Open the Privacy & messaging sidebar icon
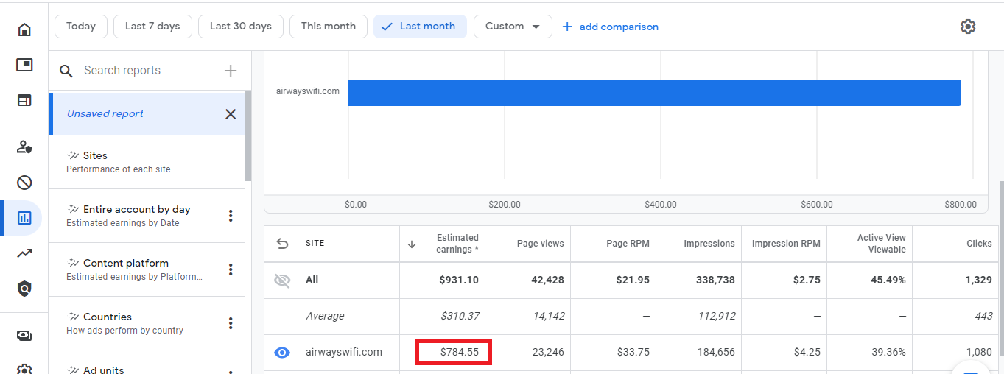The width and height of the screenshot is (1004, 374). (x=24, y=147)
